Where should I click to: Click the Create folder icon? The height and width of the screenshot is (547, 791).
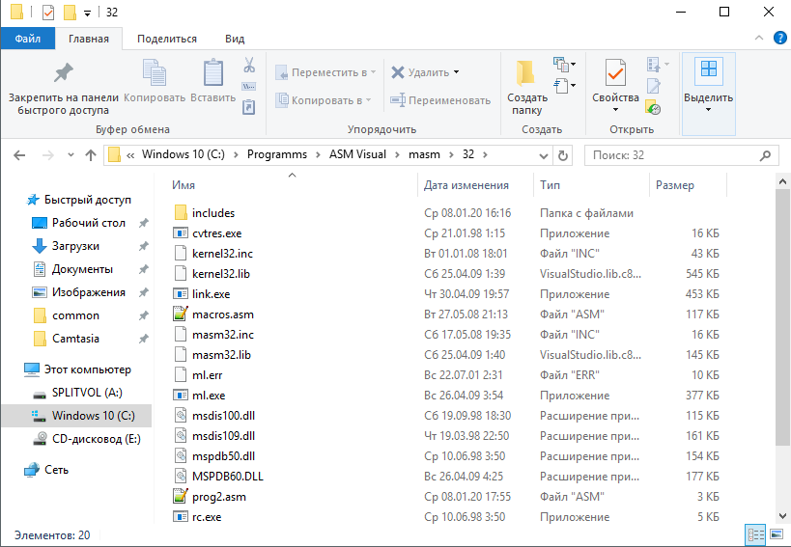pyautogui.click(x=526, y=73)
